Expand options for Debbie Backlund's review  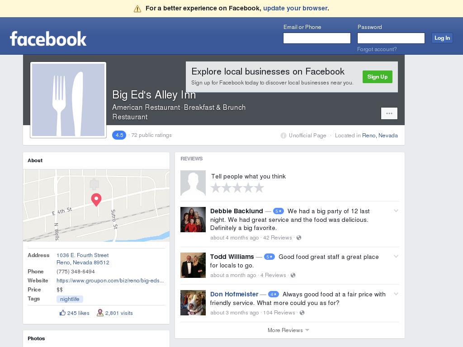396,211
